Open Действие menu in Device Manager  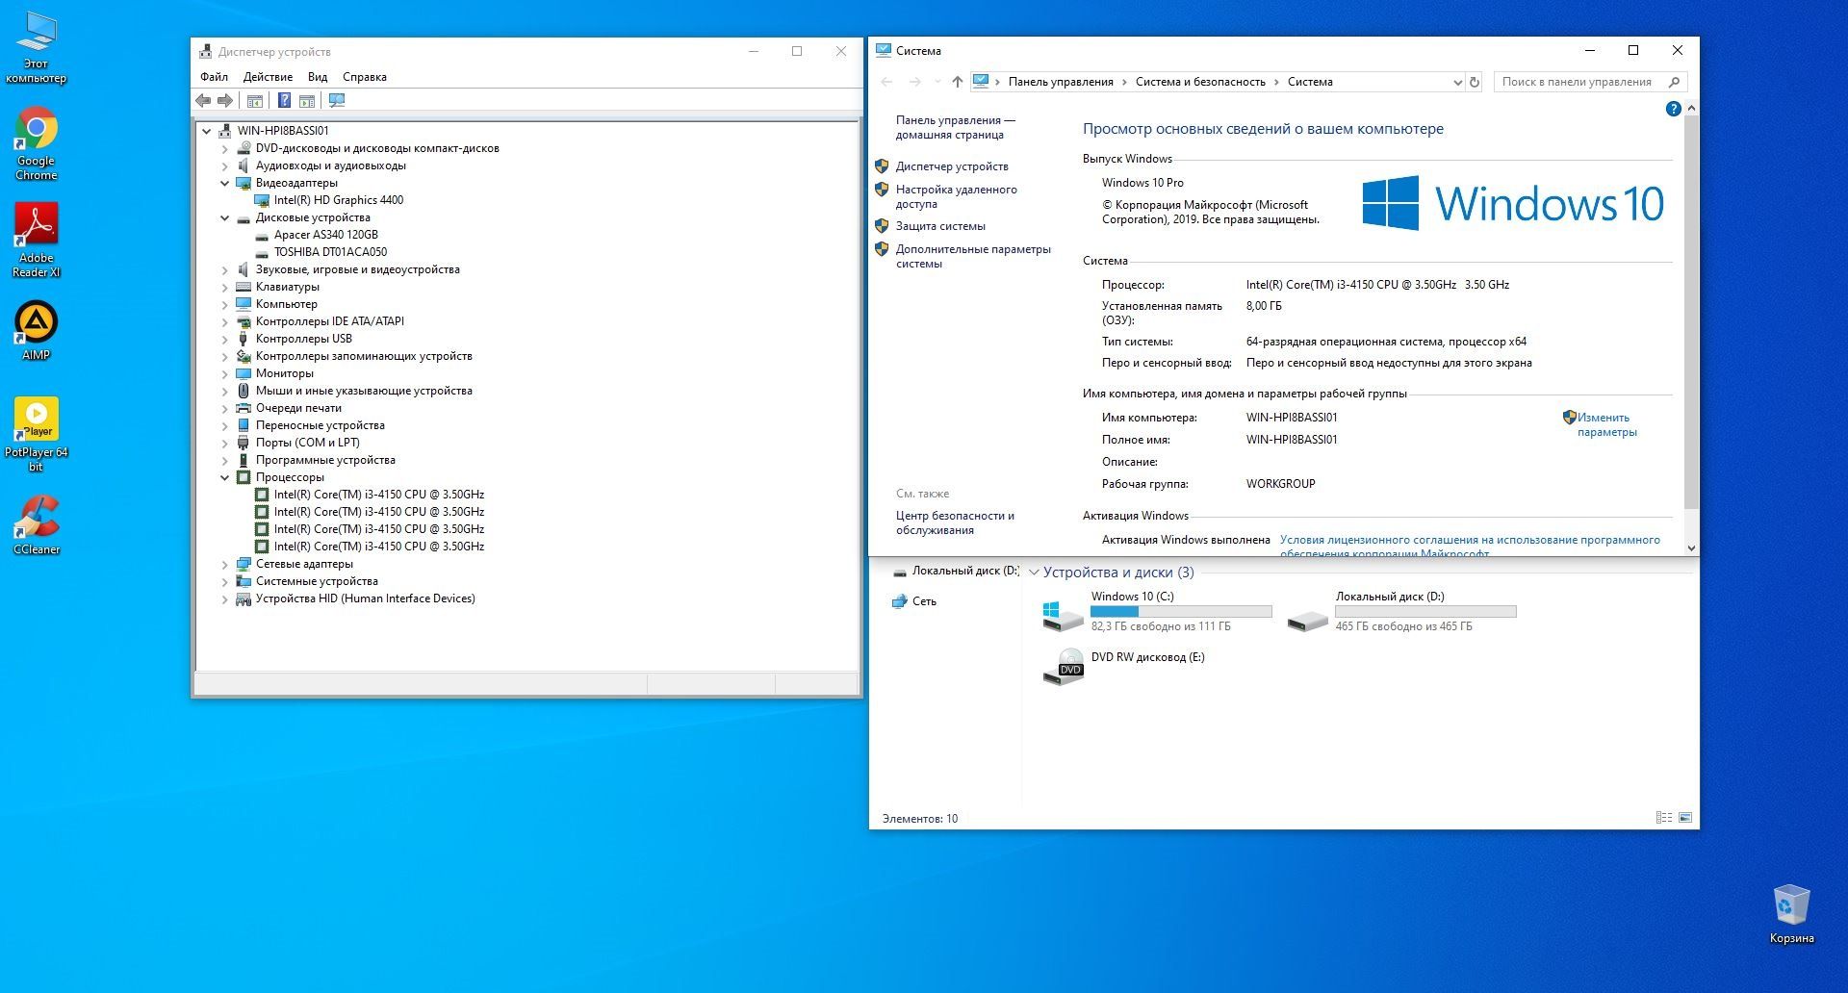click(x=268, y=77)
